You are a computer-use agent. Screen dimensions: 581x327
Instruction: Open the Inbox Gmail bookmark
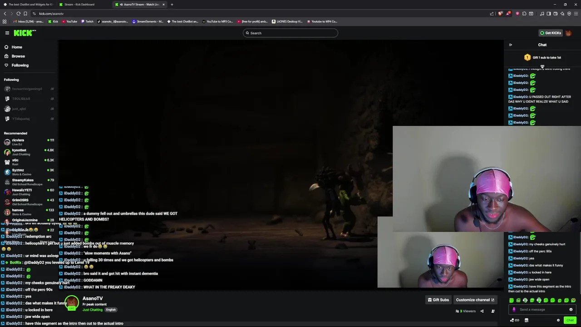[x=29, y=21]
